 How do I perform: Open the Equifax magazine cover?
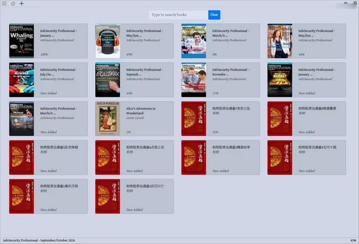tap(108, 80)
